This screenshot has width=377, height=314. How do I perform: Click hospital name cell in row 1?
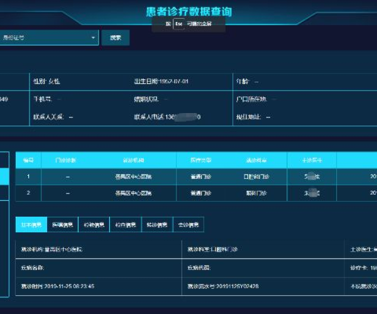click(133, 177)
